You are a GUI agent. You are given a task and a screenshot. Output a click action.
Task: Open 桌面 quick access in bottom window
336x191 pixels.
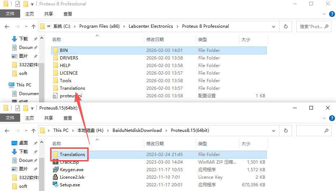click(x=23, y=143)
